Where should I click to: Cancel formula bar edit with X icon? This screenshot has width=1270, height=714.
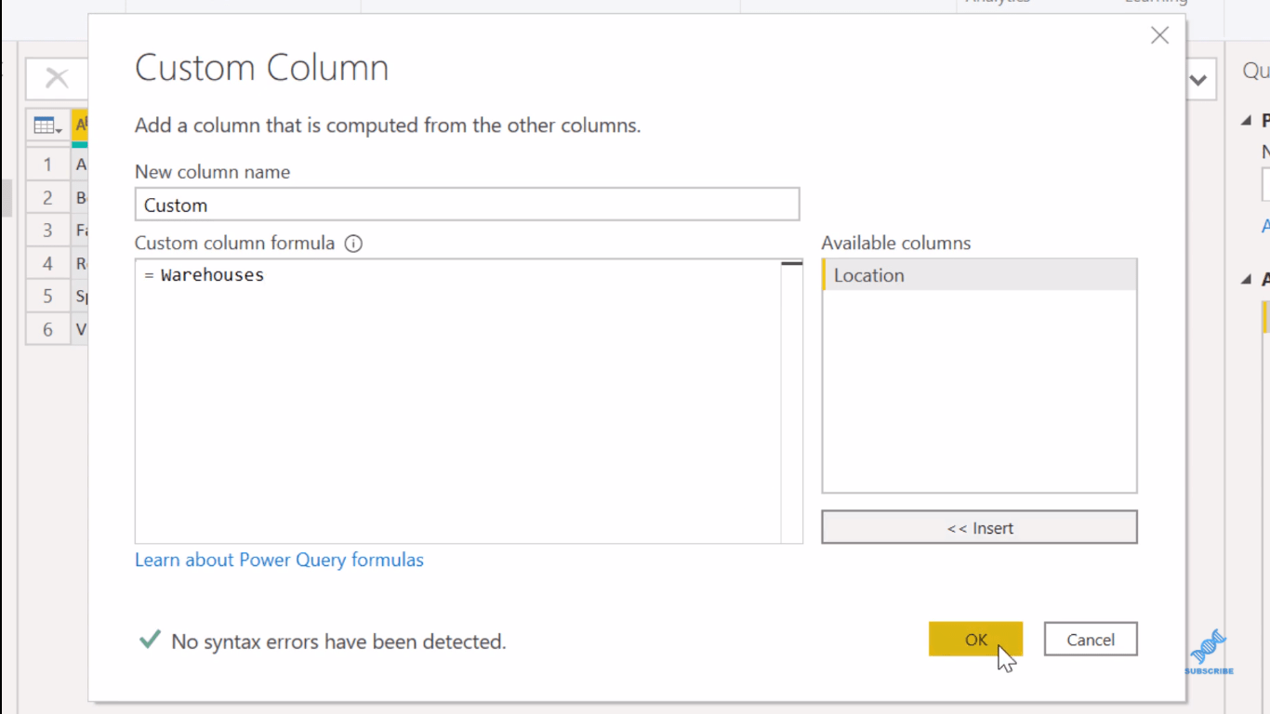click(x=57, y=78)
